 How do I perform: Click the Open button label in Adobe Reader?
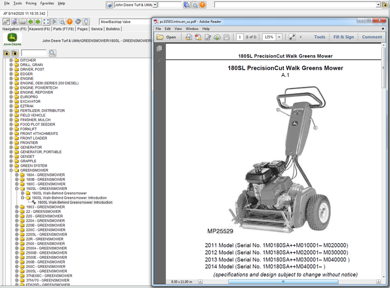point(171,37)
